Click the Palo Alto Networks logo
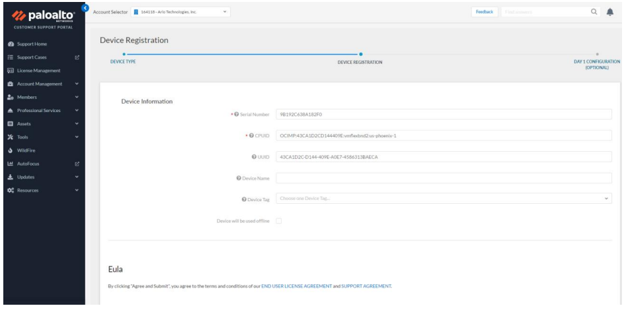The width and height of the screenshot is (626, 310). click(43, 16)
